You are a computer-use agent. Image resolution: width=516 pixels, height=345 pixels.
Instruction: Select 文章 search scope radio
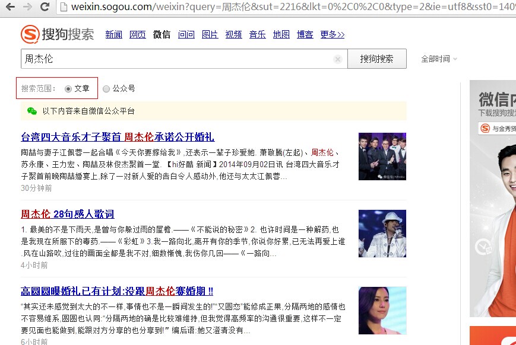click(x=68, y=89)
